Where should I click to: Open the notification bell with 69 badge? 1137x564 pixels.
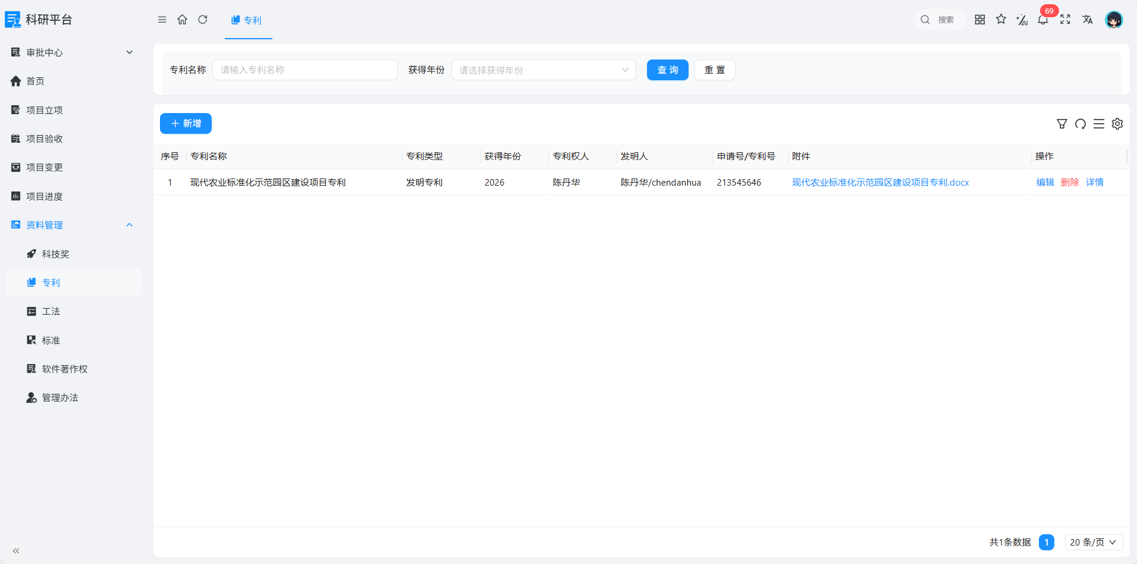(1043, 20)
